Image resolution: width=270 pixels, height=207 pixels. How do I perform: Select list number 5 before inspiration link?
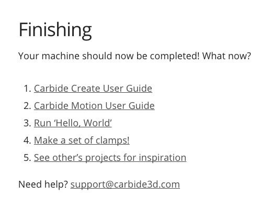(28, 158)
